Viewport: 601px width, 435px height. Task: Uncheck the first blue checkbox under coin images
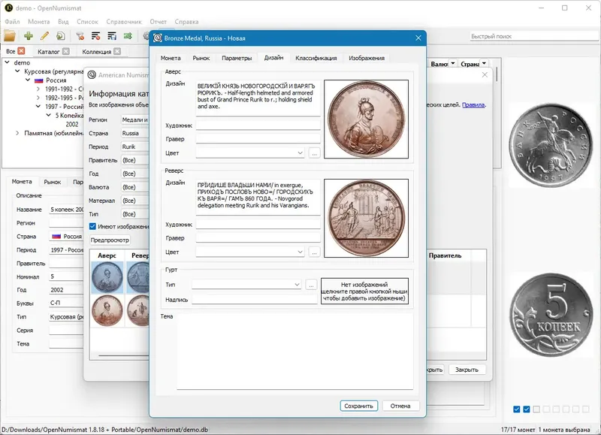(x=517, y=409)
